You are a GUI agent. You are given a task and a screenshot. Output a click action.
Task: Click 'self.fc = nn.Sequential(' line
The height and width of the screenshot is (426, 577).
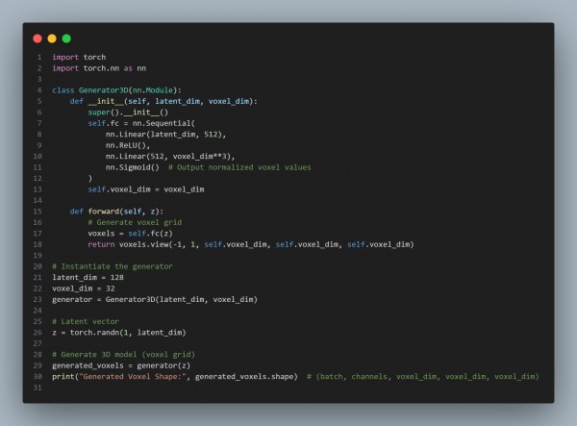point(141,123)
